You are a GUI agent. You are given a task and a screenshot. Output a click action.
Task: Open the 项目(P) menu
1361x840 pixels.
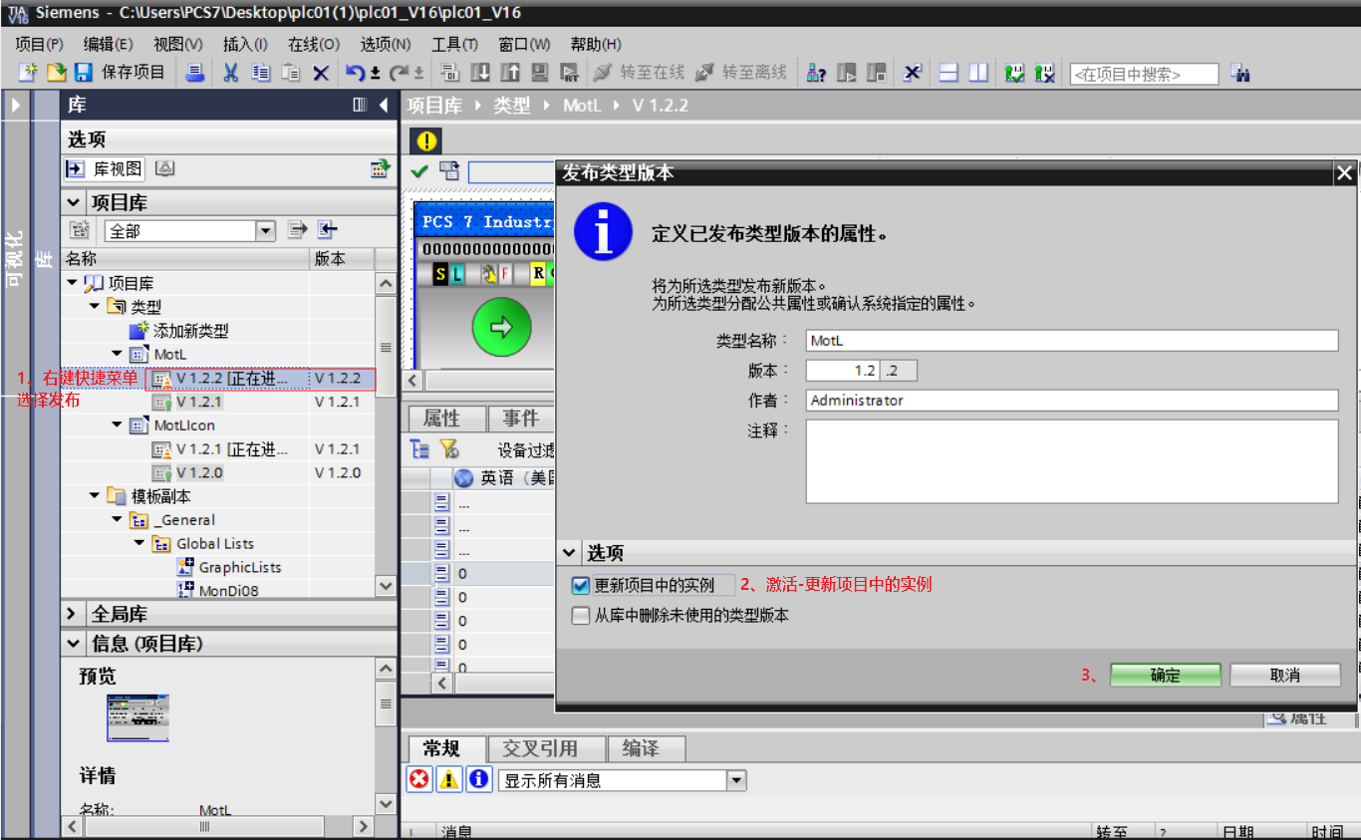pyautogui.click(x=40, y=44)
